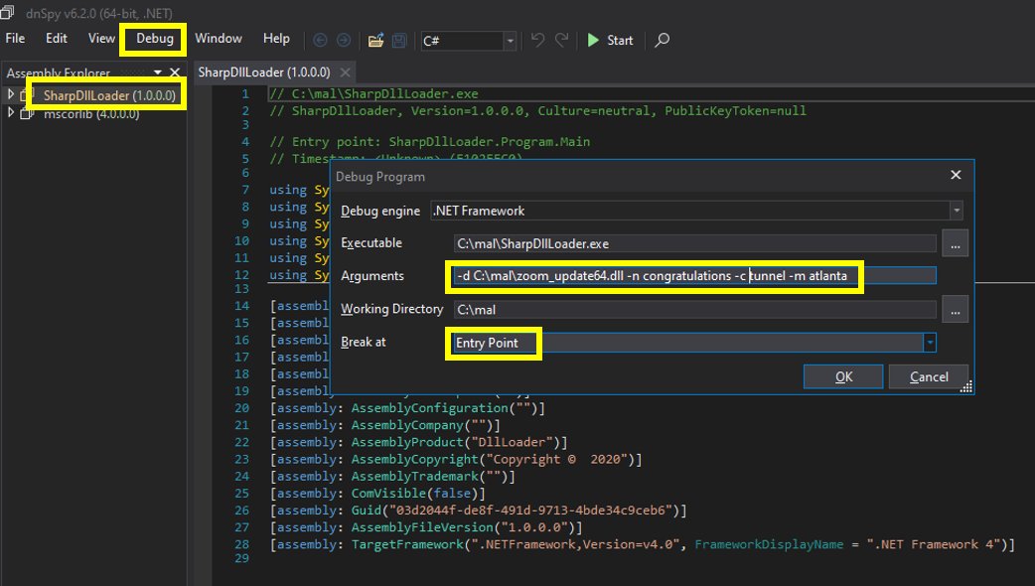The image size is (1035, 586).
Task: Click the TargetFramework attribute line
Action: 642,544
